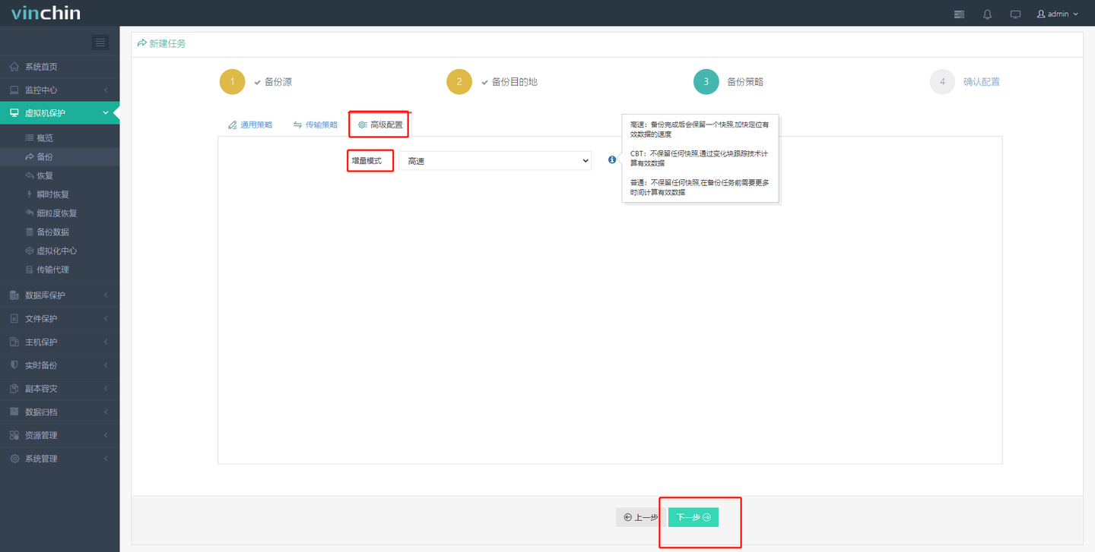This screenshot has height=552, width=1095.
Task: Click the 数据归档 archive icon
Action: click(x=14, y=412)
